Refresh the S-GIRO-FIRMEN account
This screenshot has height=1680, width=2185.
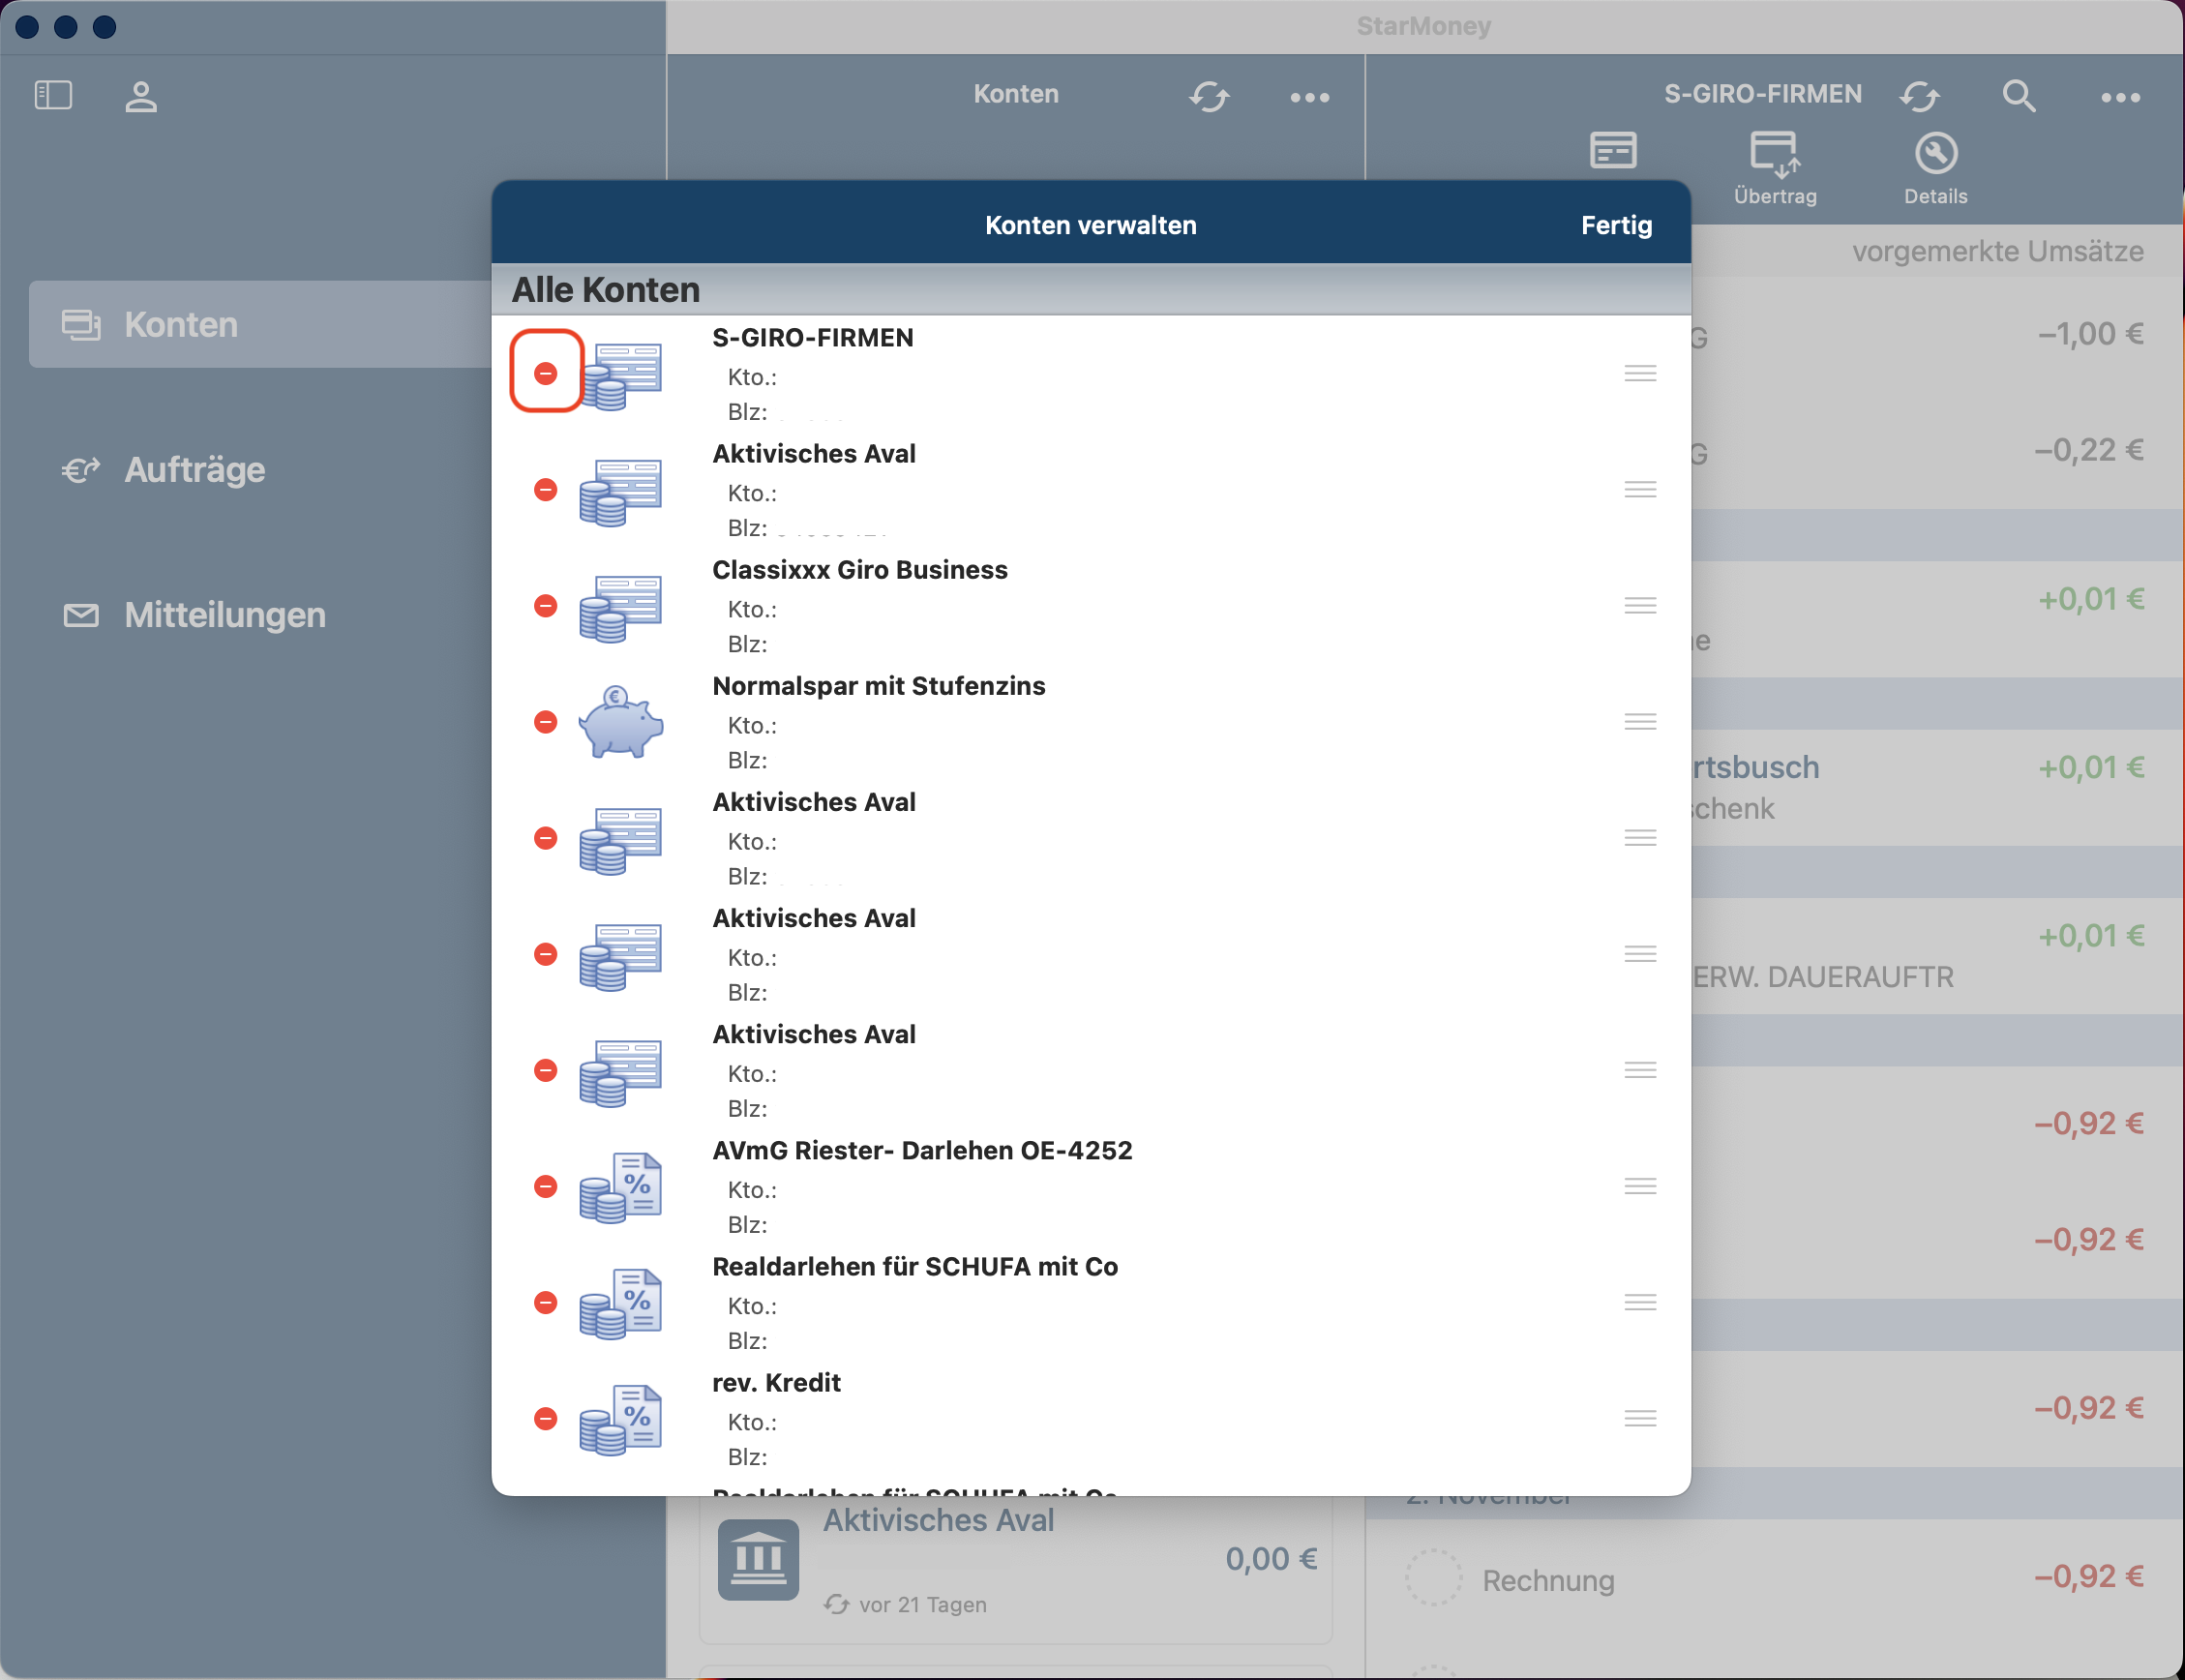(x=1919, y=96)
